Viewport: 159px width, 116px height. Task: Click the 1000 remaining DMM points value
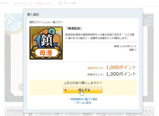point(39,3)
